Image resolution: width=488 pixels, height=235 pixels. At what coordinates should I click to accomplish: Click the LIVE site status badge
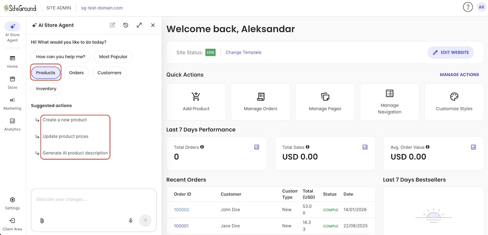(210, 52)
